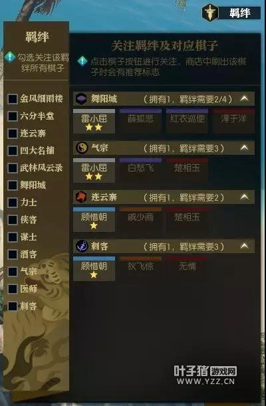
Task: Enable the 医师 checkbox
Action: pyautogui.click(x=13, y=289)
